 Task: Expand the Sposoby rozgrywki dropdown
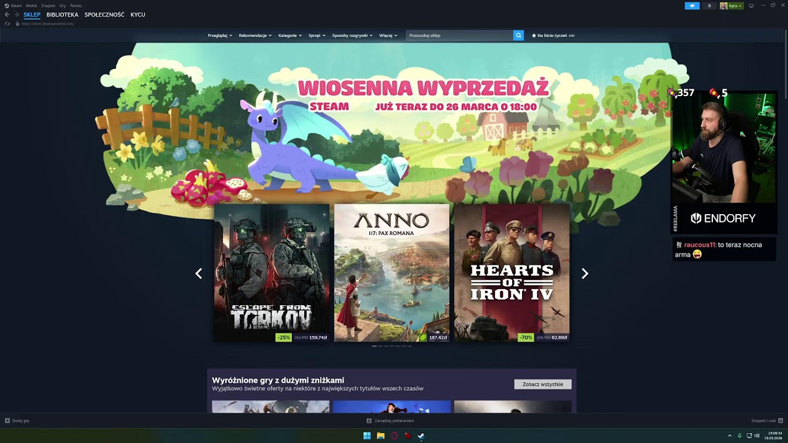[352, 36]
